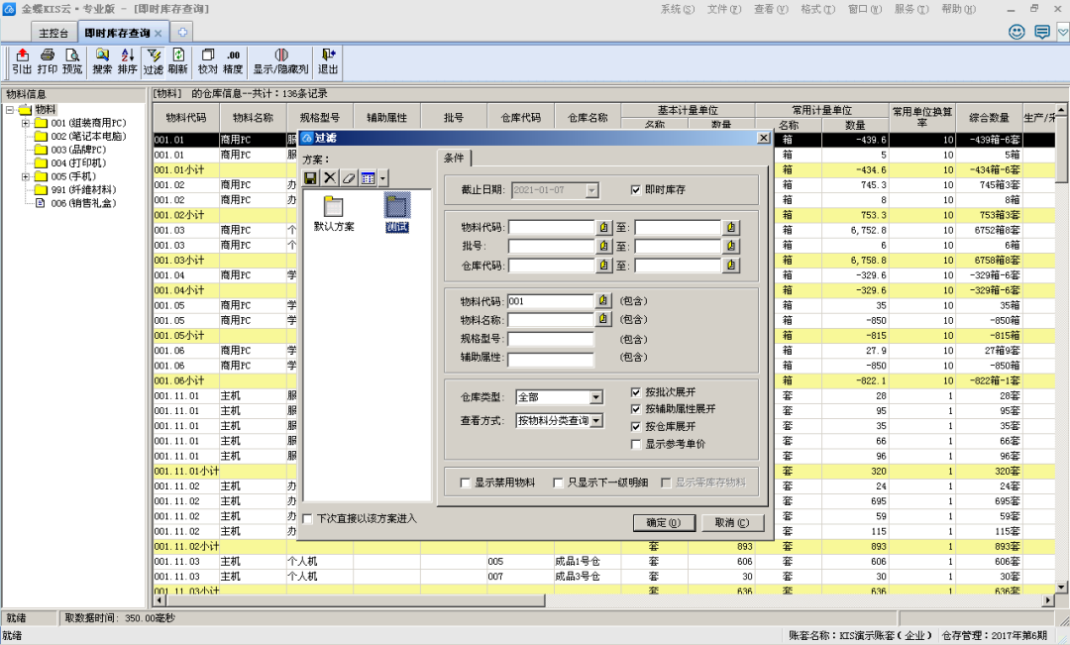1070x645 pixels.
Task: Open the 仓库类型 dropdown
Action: 595,397
